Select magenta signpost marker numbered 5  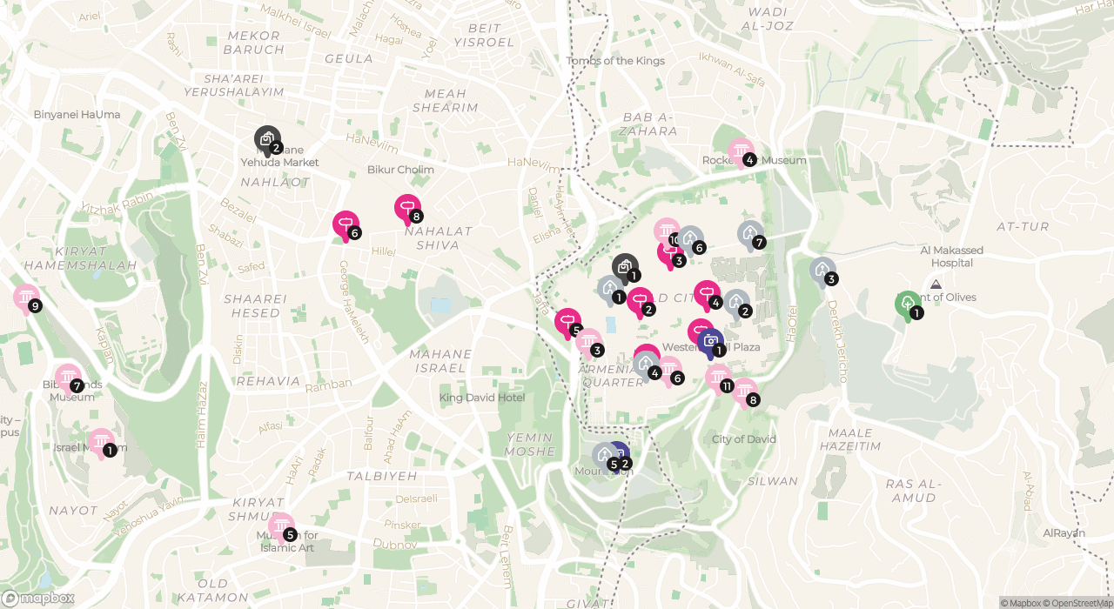click(567, 322)
